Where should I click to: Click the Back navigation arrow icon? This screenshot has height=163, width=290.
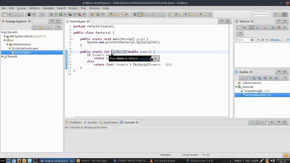(196, 14)
